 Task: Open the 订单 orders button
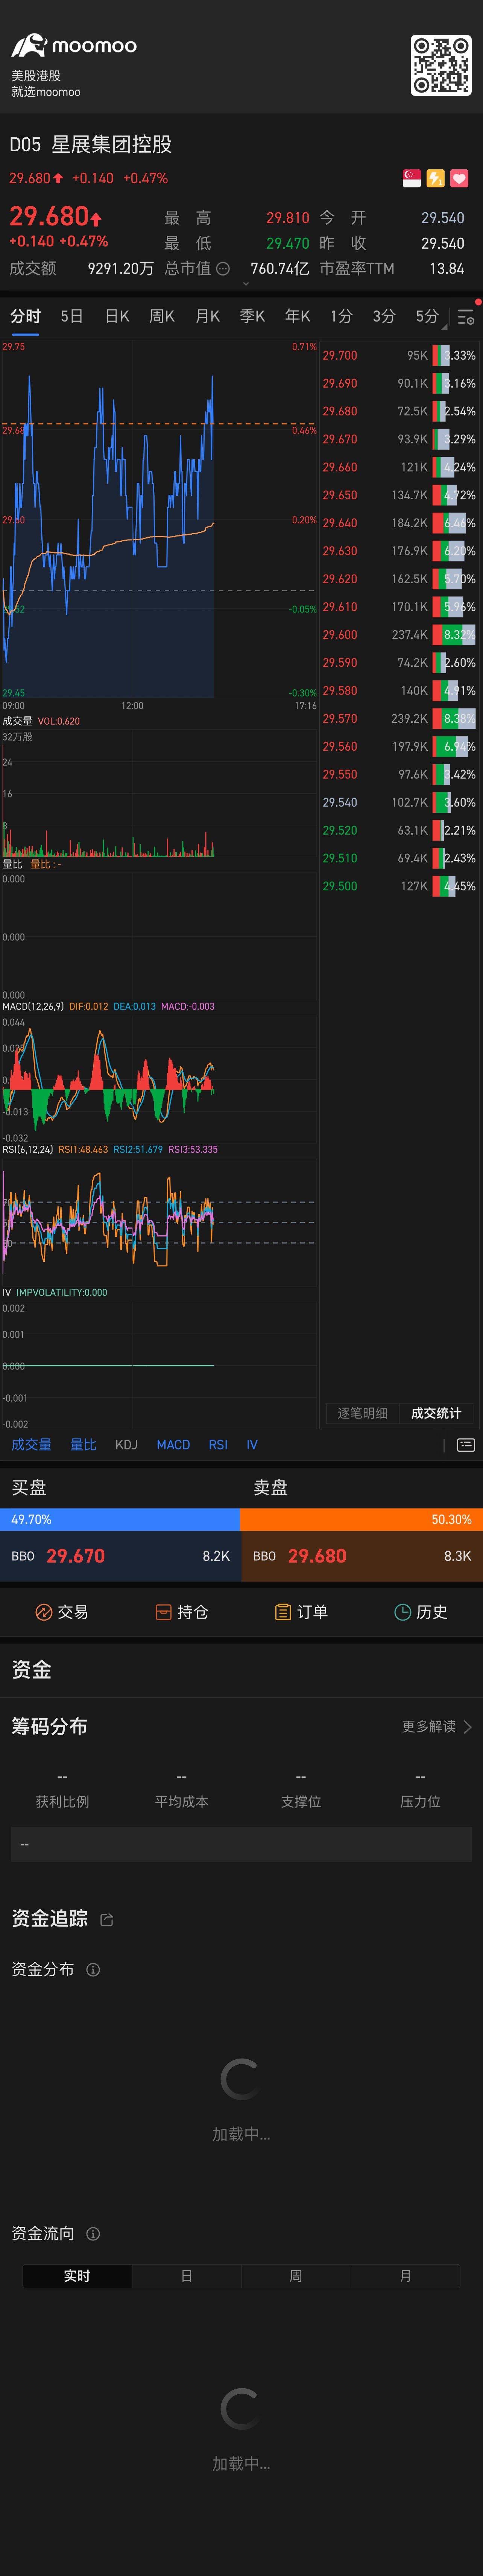[x=301, y=1612]
